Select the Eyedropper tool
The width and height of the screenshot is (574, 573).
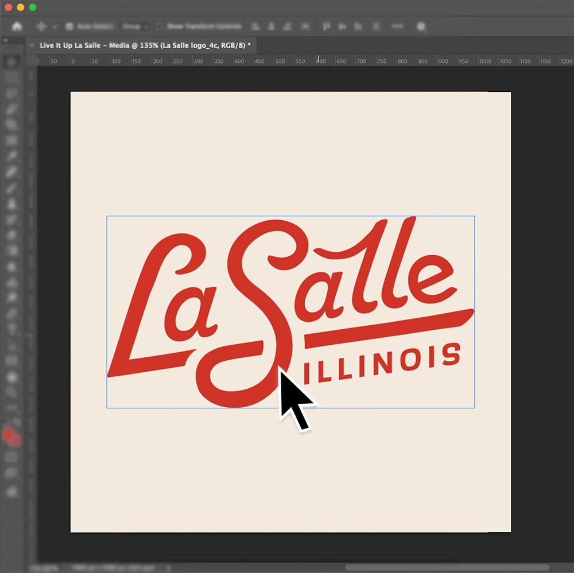pyautogui.click(x=11, y=156)
